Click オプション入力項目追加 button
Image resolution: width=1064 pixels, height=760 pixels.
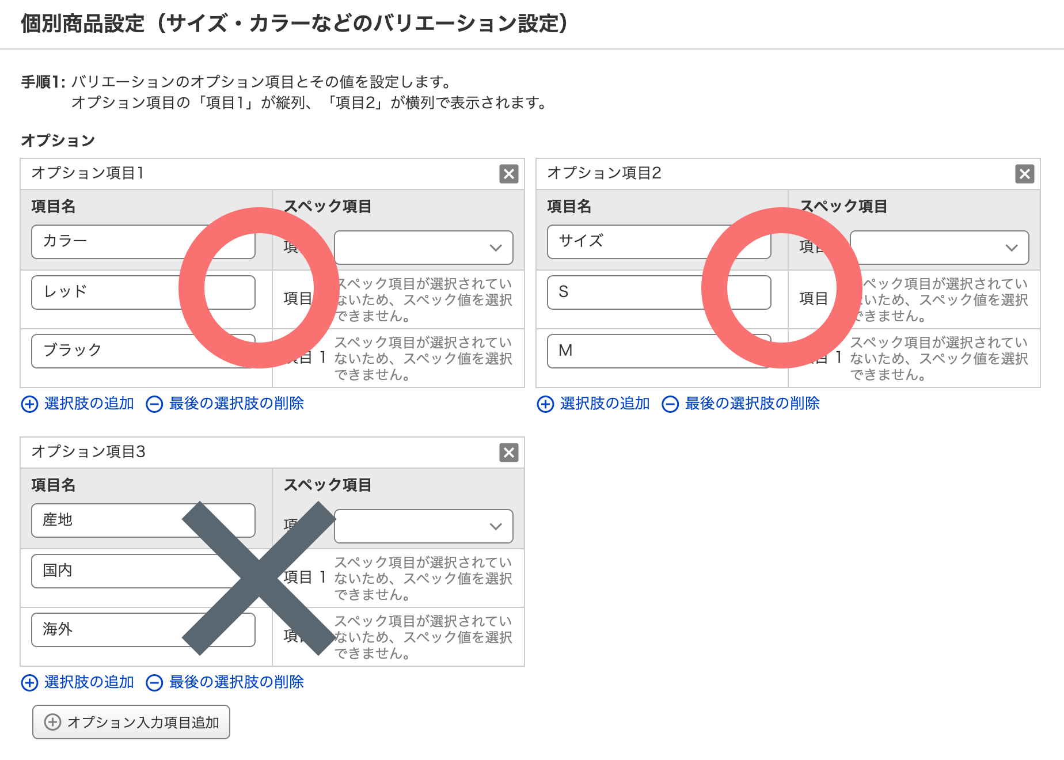(x=131, y=722)
